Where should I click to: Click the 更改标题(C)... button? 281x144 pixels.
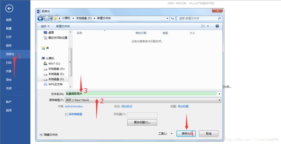pyautogui.click(x=142, y=122)
